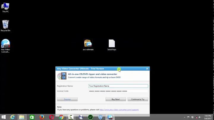
Task: Open the any-video-converter.com support link
Action: click(119, 110)
